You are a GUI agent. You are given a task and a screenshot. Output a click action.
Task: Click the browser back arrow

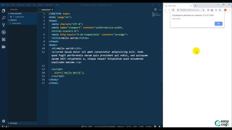(165, 10)
